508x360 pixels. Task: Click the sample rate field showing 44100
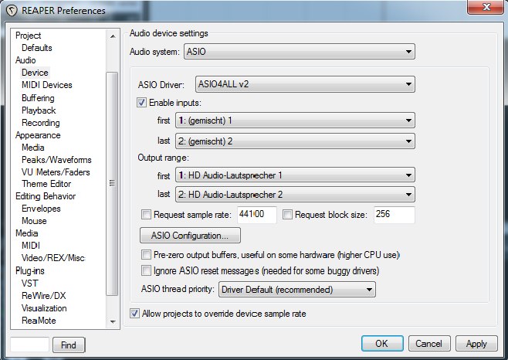[x=257, y=215]
